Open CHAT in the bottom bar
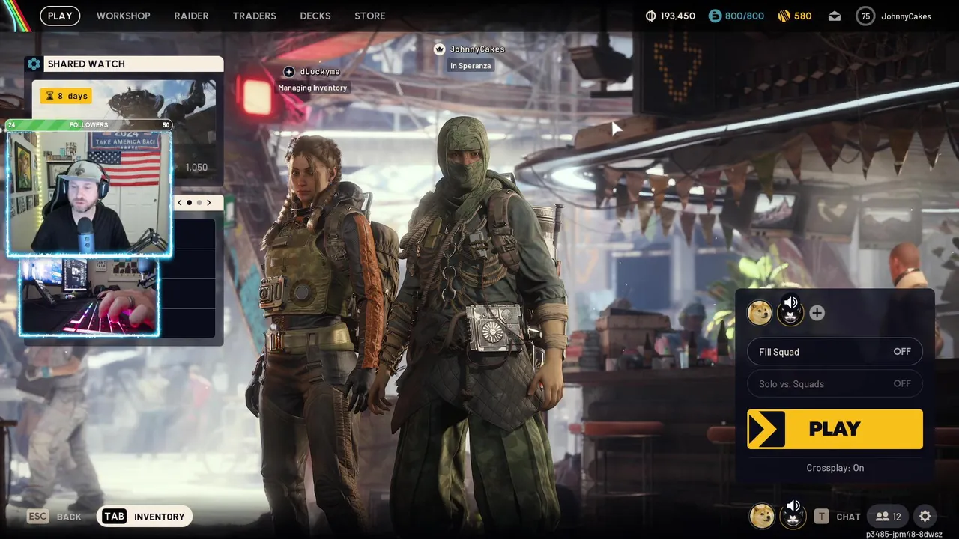 click(848, 517)
